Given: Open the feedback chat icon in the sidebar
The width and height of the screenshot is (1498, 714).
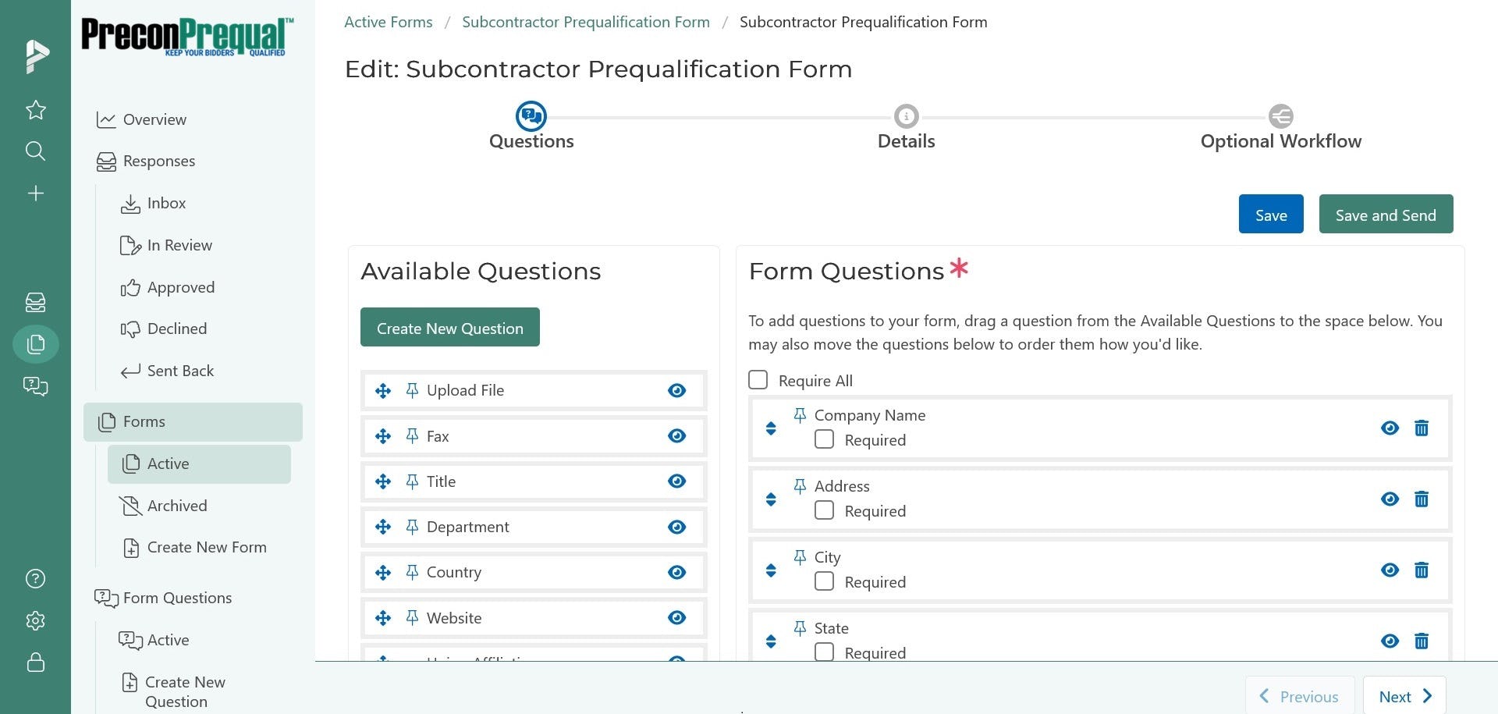Looking at the screenshot, I should [35, 386].
